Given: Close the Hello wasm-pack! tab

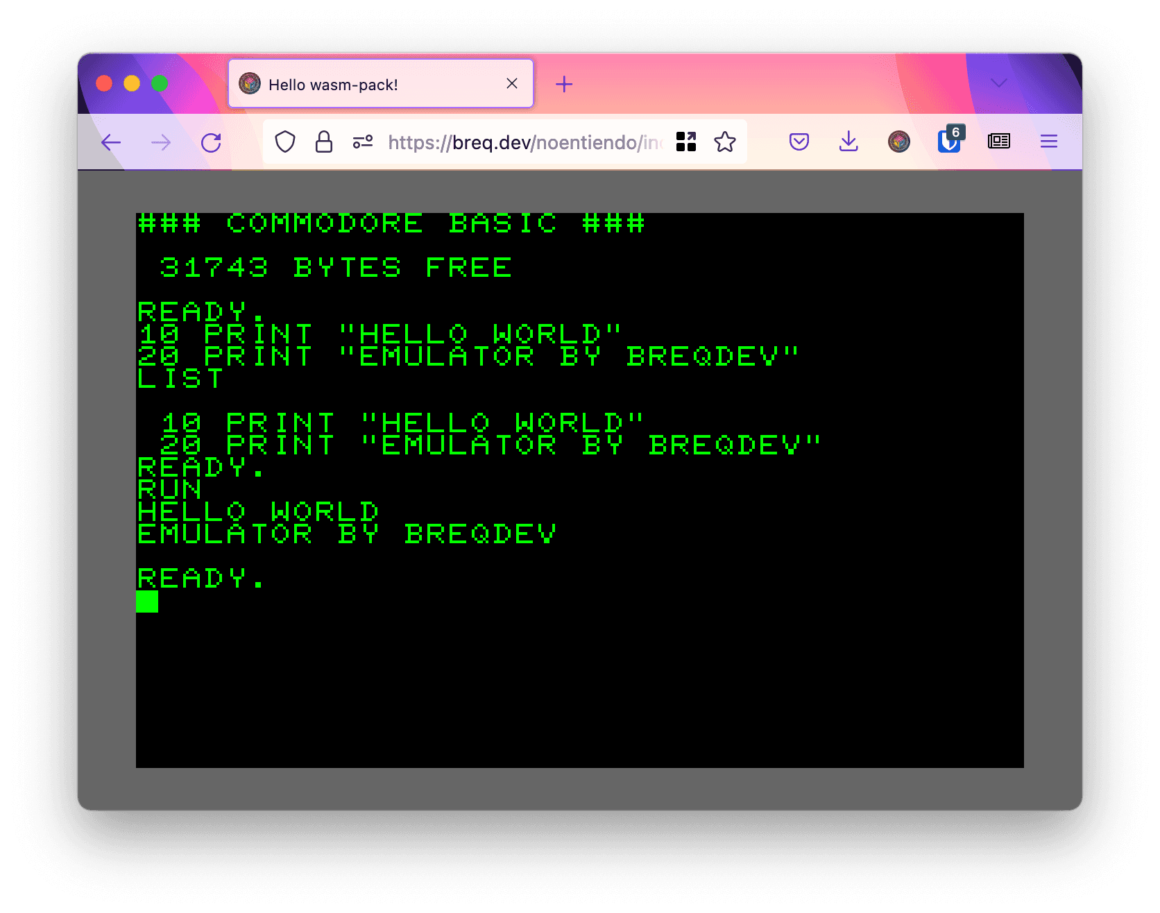Looking at the screenshot, I should 512,84.
